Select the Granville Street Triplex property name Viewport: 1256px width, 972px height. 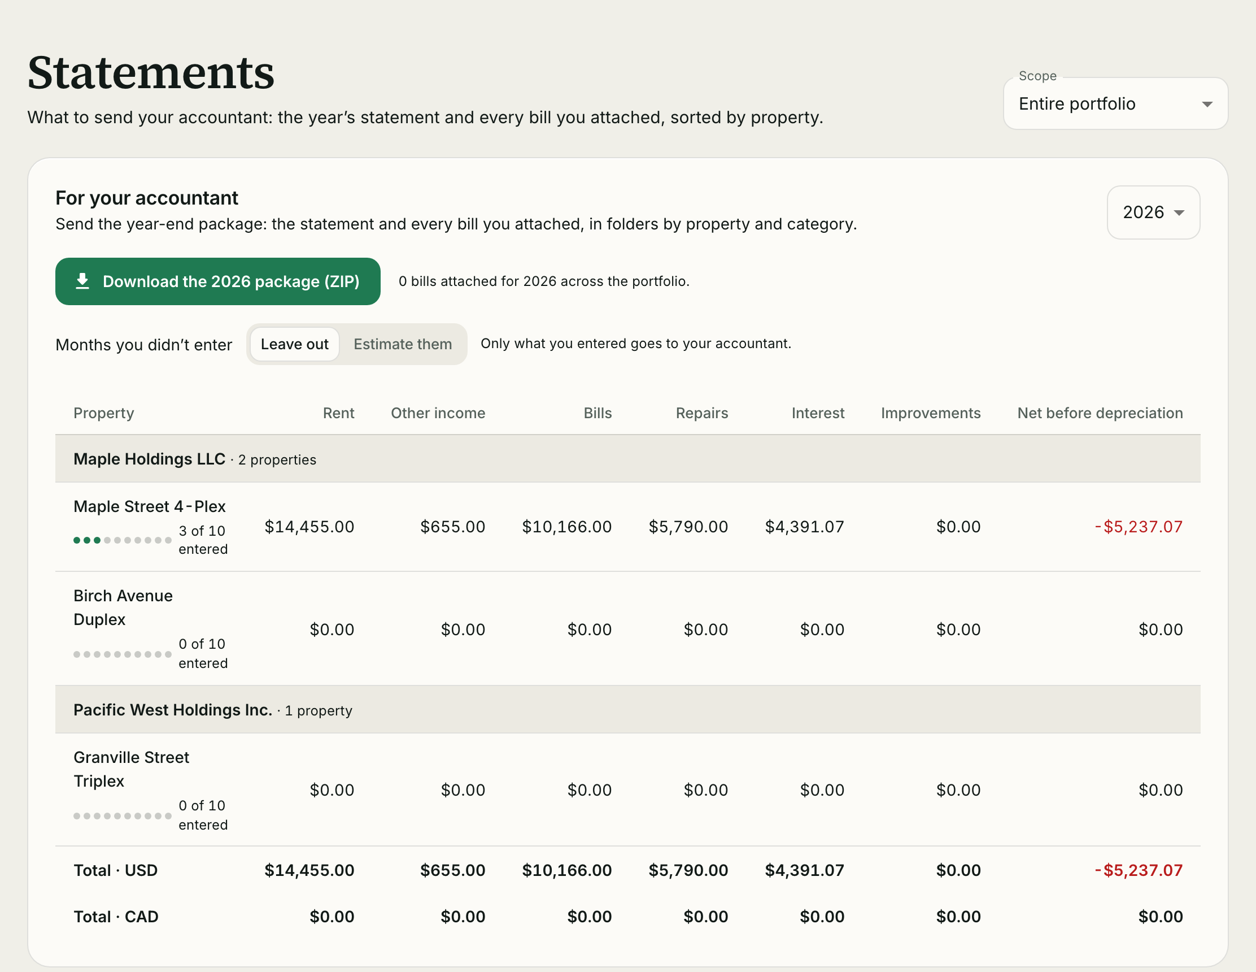click(x=131, y=769)
